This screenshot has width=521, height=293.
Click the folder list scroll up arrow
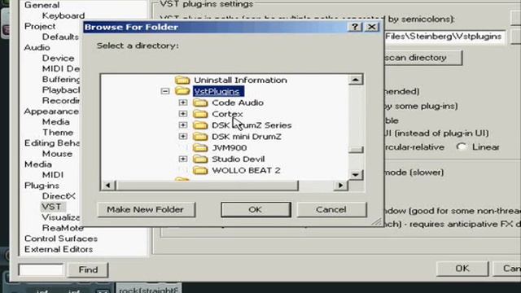[x=355, y=80]
